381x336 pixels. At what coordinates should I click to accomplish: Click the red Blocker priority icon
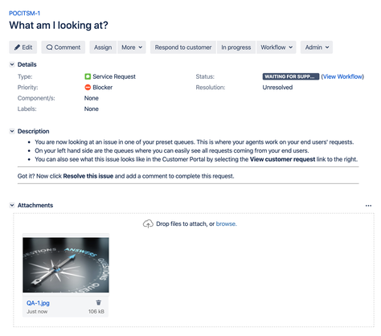88,88
